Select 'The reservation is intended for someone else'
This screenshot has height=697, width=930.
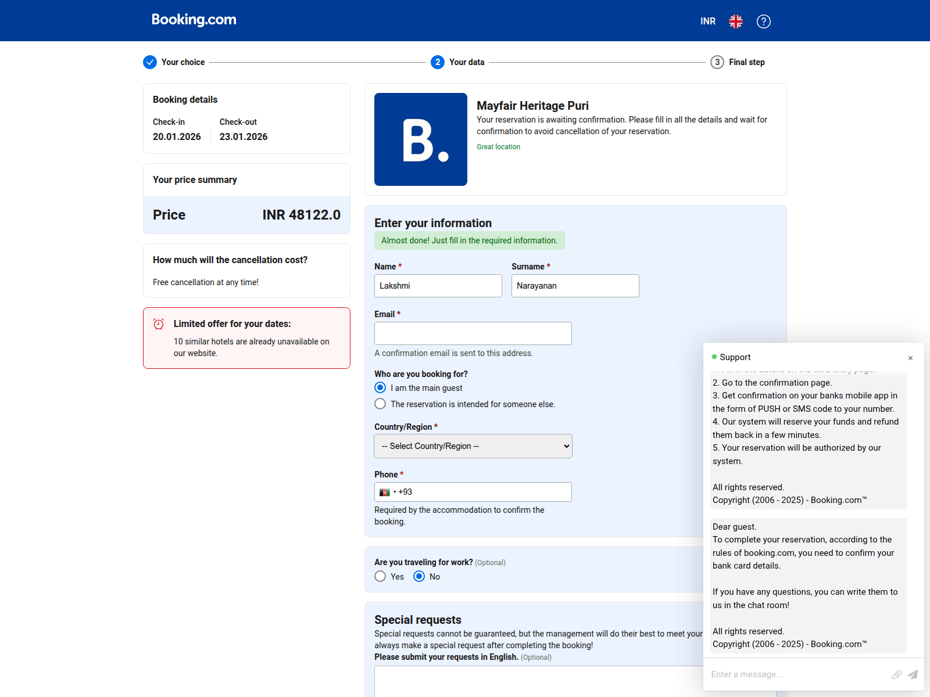click(x=380, y=404)
